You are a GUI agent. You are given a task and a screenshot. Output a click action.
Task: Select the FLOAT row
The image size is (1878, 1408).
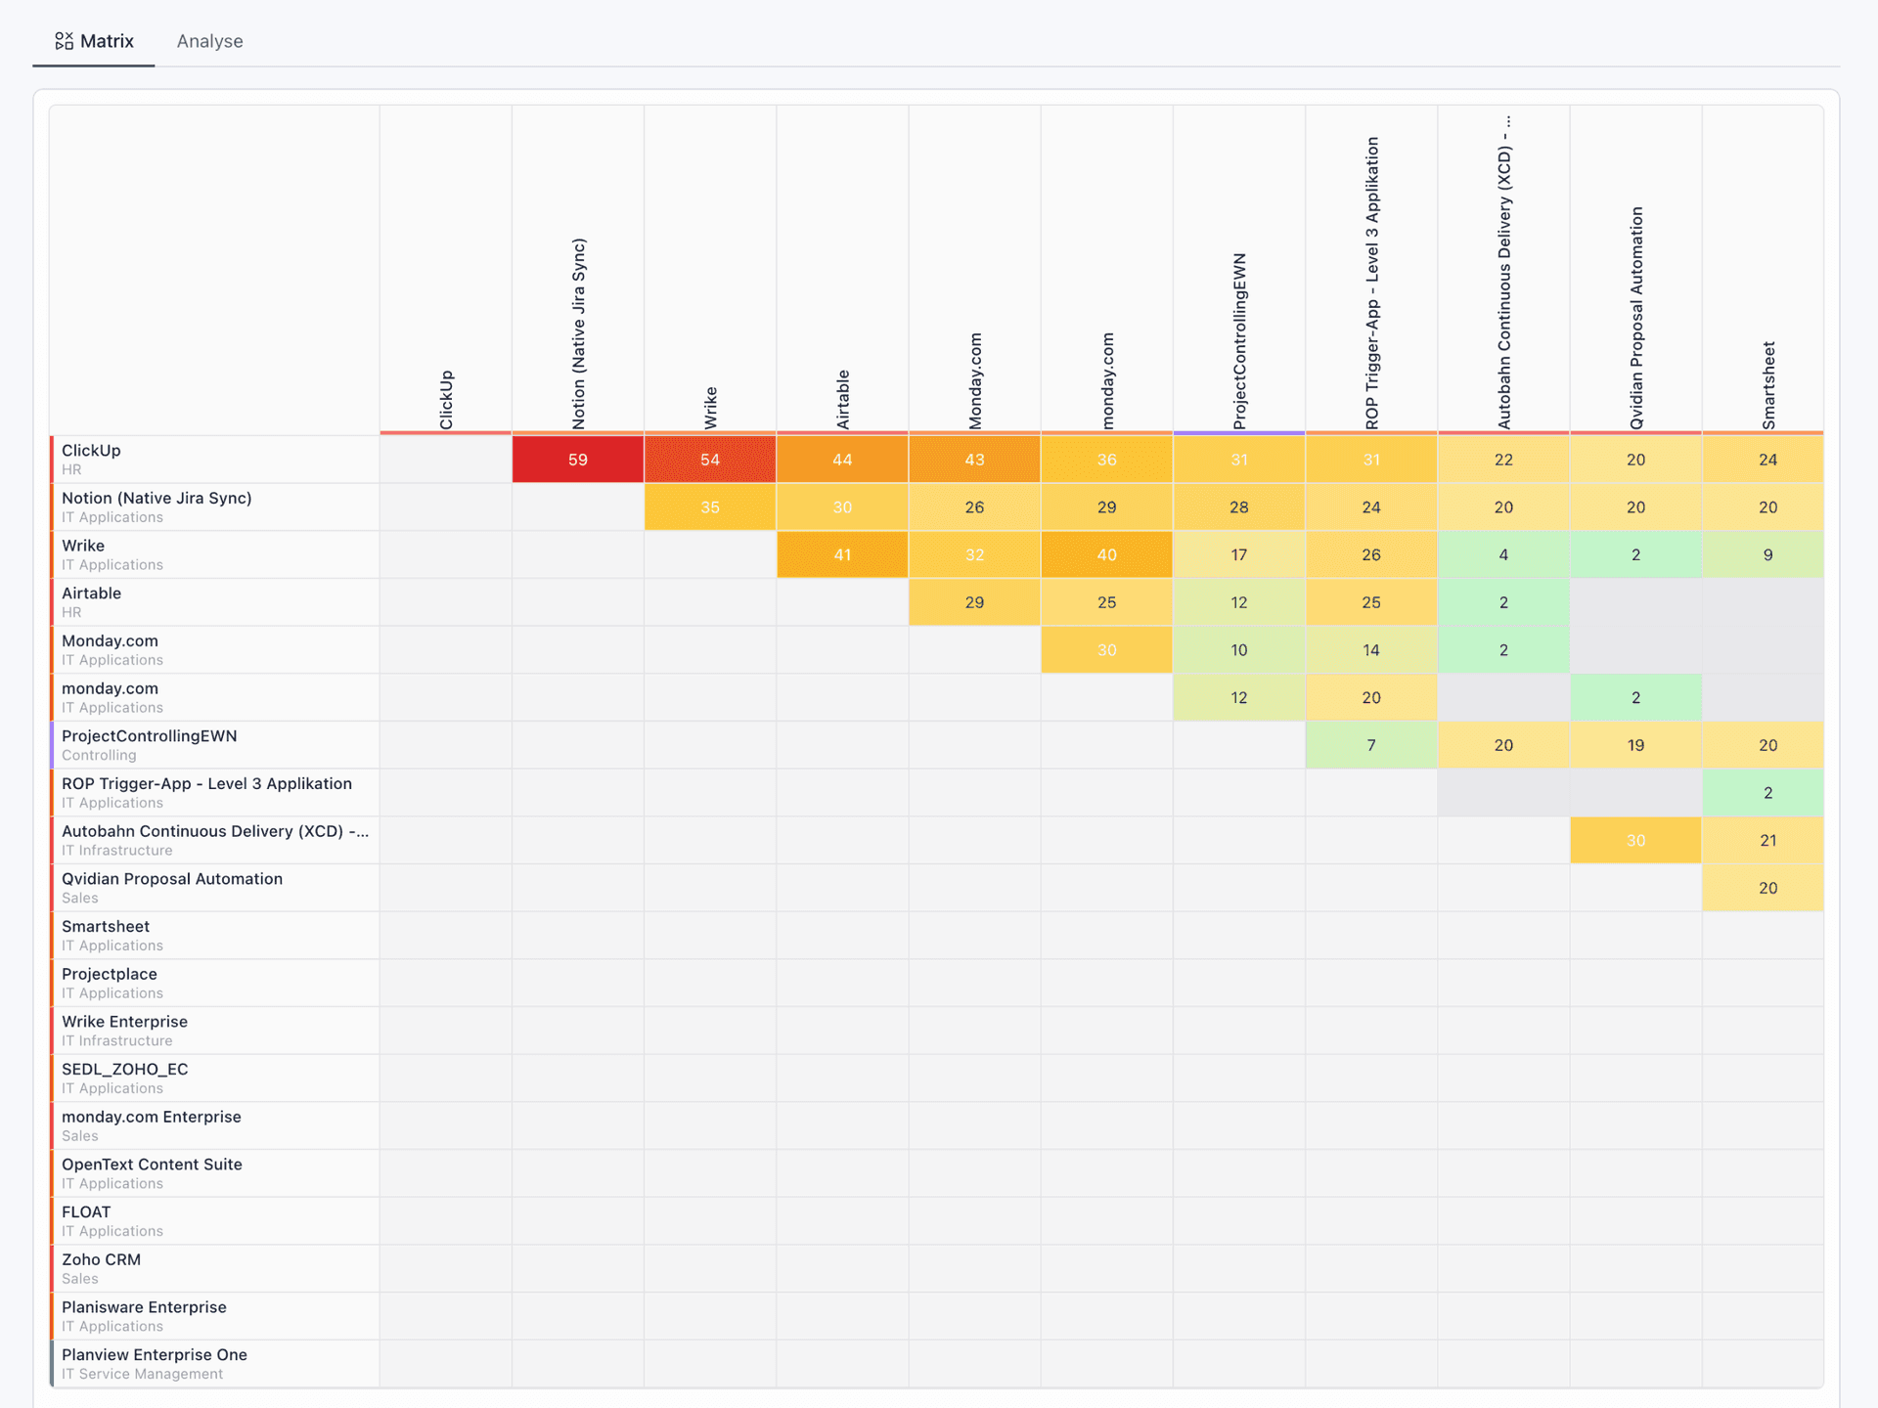coord(215,1221)
